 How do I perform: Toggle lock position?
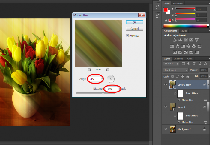(182, 76)
